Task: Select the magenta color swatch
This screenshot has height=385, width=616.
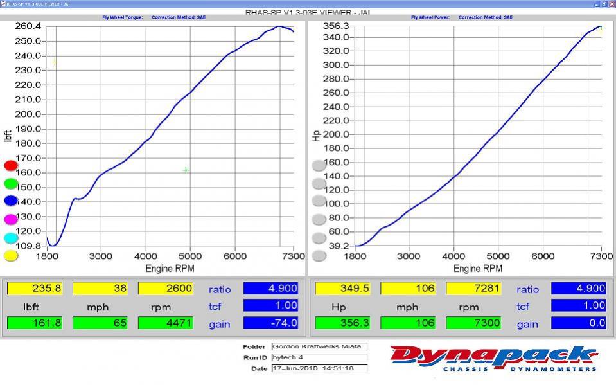Action: [x=9, y=219]
